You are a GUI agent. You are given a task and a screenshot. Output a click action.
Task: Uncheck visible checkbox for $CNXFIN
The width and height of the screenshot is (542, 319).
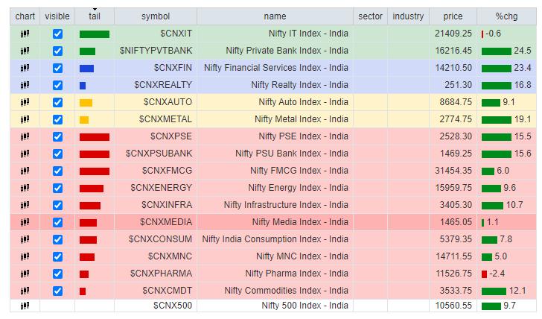click(57, 69)
